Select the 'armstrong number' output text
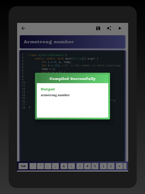The image size is (145, 194). (x=55, y=95)
